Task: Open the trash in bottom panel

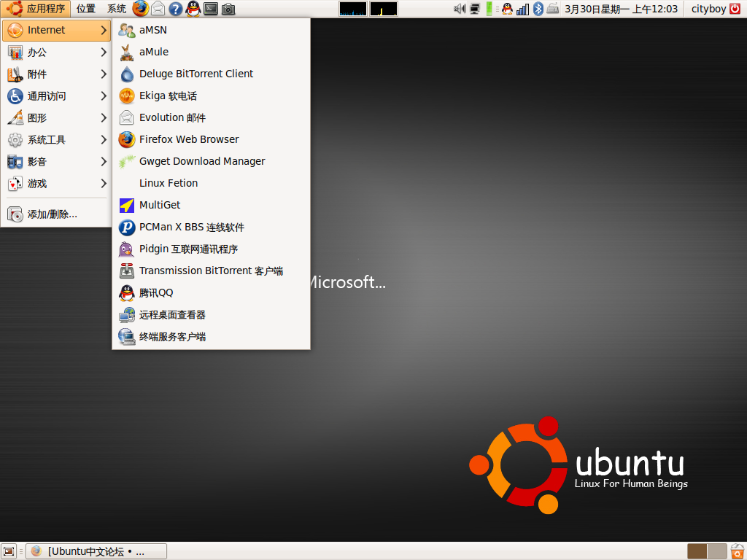Action: tap(738, 551)
